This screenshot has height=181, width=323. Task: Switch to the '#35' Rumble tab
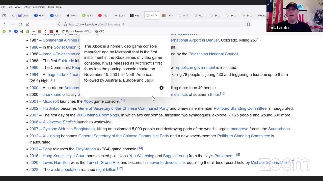click(x=88, y=16)
